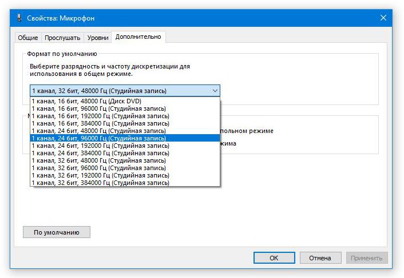Click the Отмена button
The width and height of the screenshot is (404, 278).
click(x=320, y=258)
